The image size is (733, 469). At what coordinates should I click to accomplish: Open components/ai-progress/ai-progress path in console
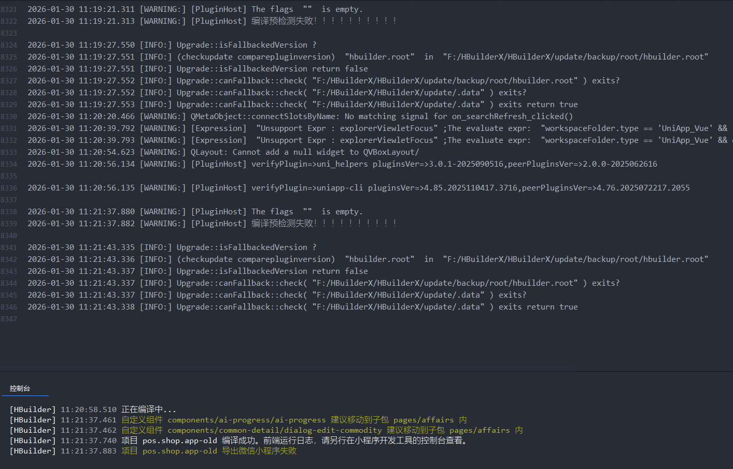coord(246,420)
